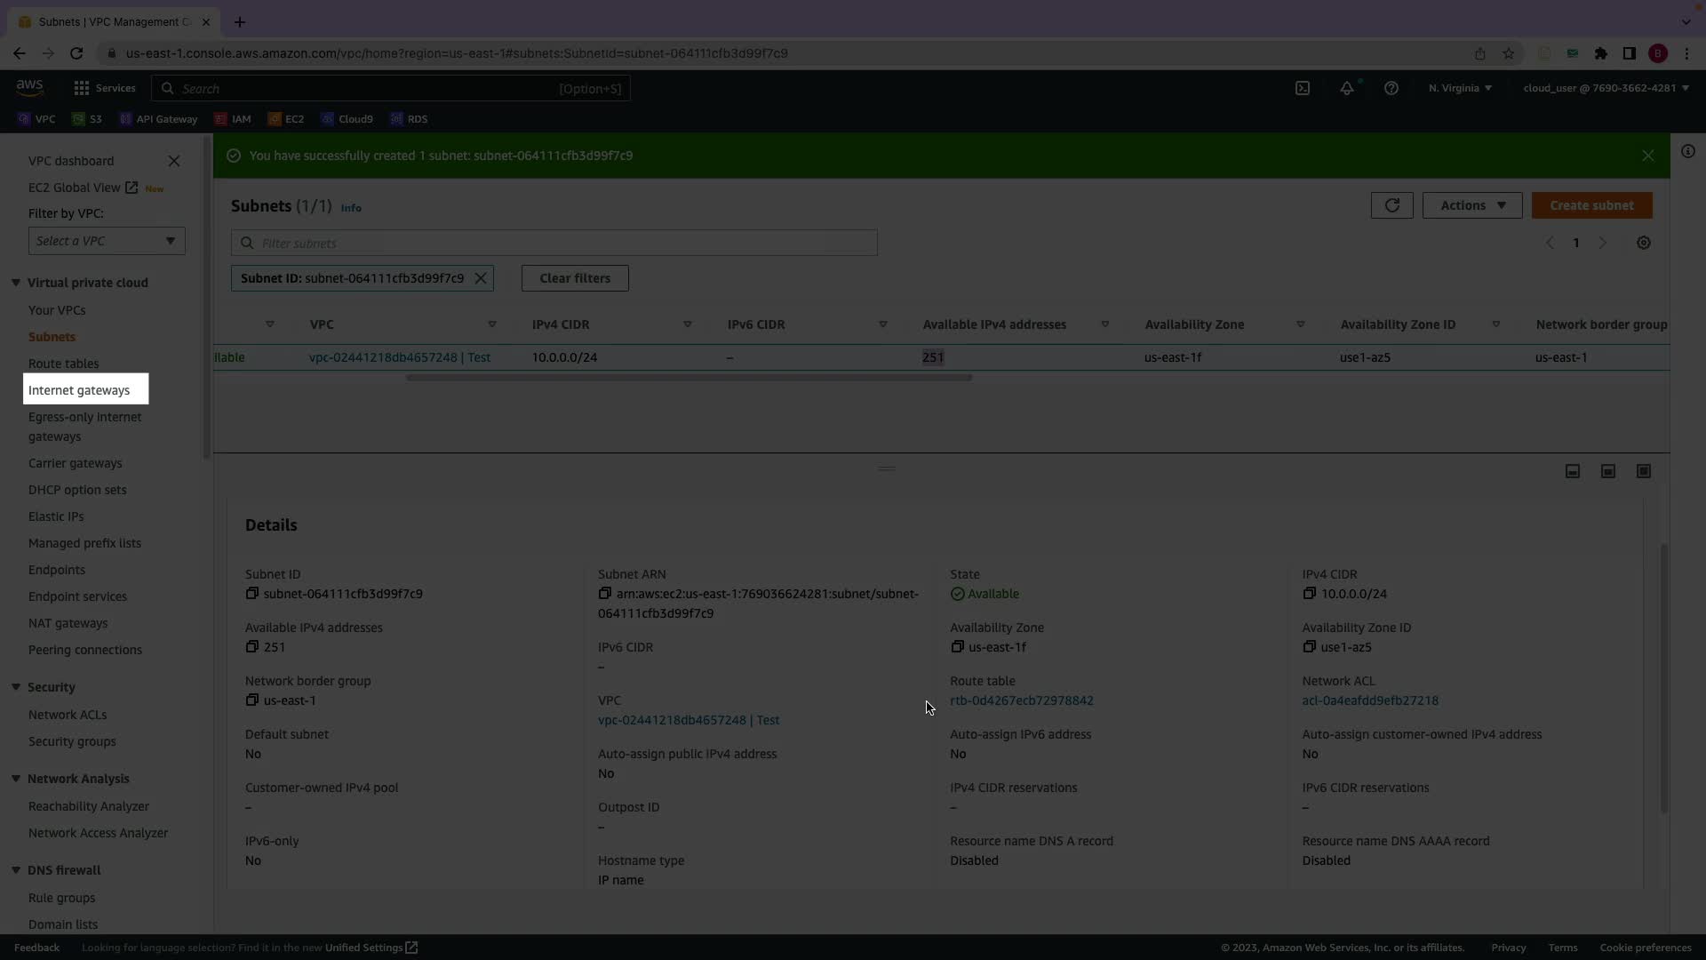This screenshot has height=960, width=1706.
Task: Collapse the Virtual private cloud section
Action: [16, 283]
